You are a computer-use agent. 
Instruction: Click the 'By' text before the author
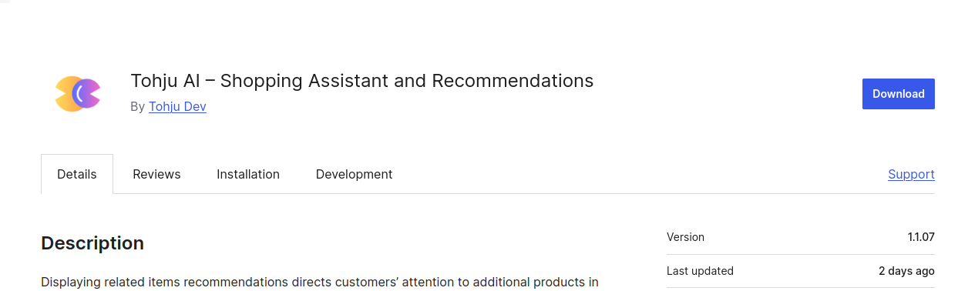coord(137,107)
